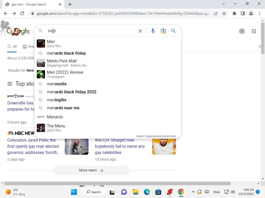
Task: Open the Chrome taskbar icon
Action: 181,192
